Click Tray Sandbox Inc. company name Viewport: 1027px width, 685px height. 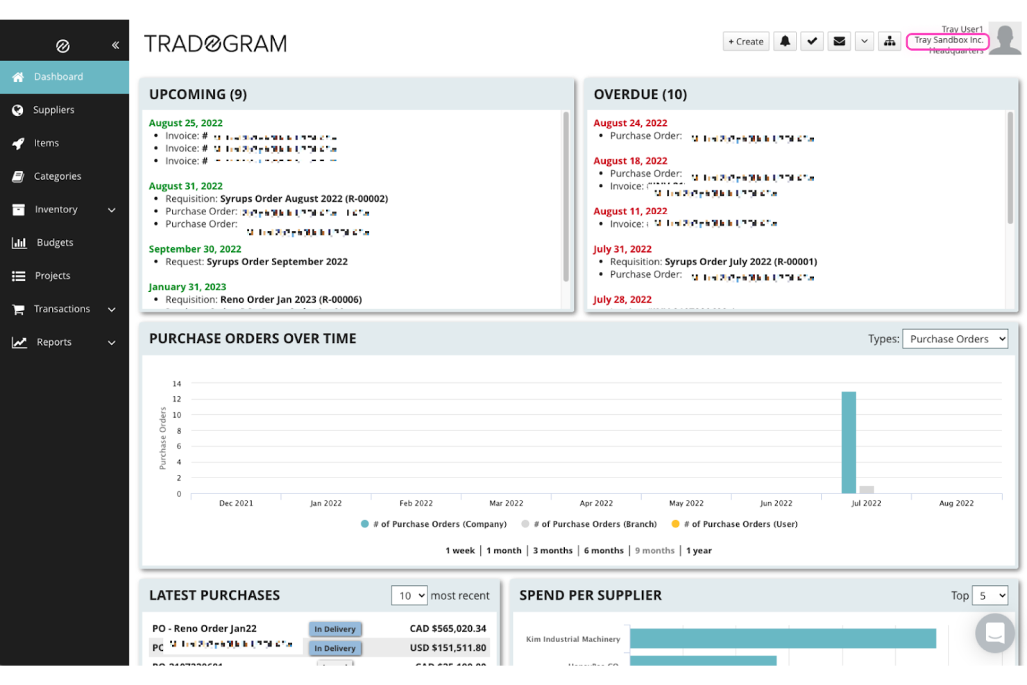pos(949,41)
